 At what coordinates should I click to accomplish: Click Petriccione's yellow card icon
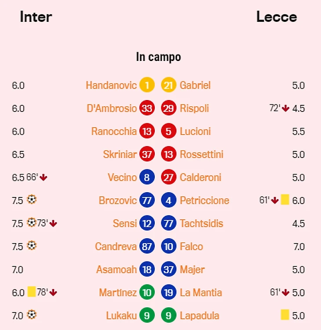[285, 200]
